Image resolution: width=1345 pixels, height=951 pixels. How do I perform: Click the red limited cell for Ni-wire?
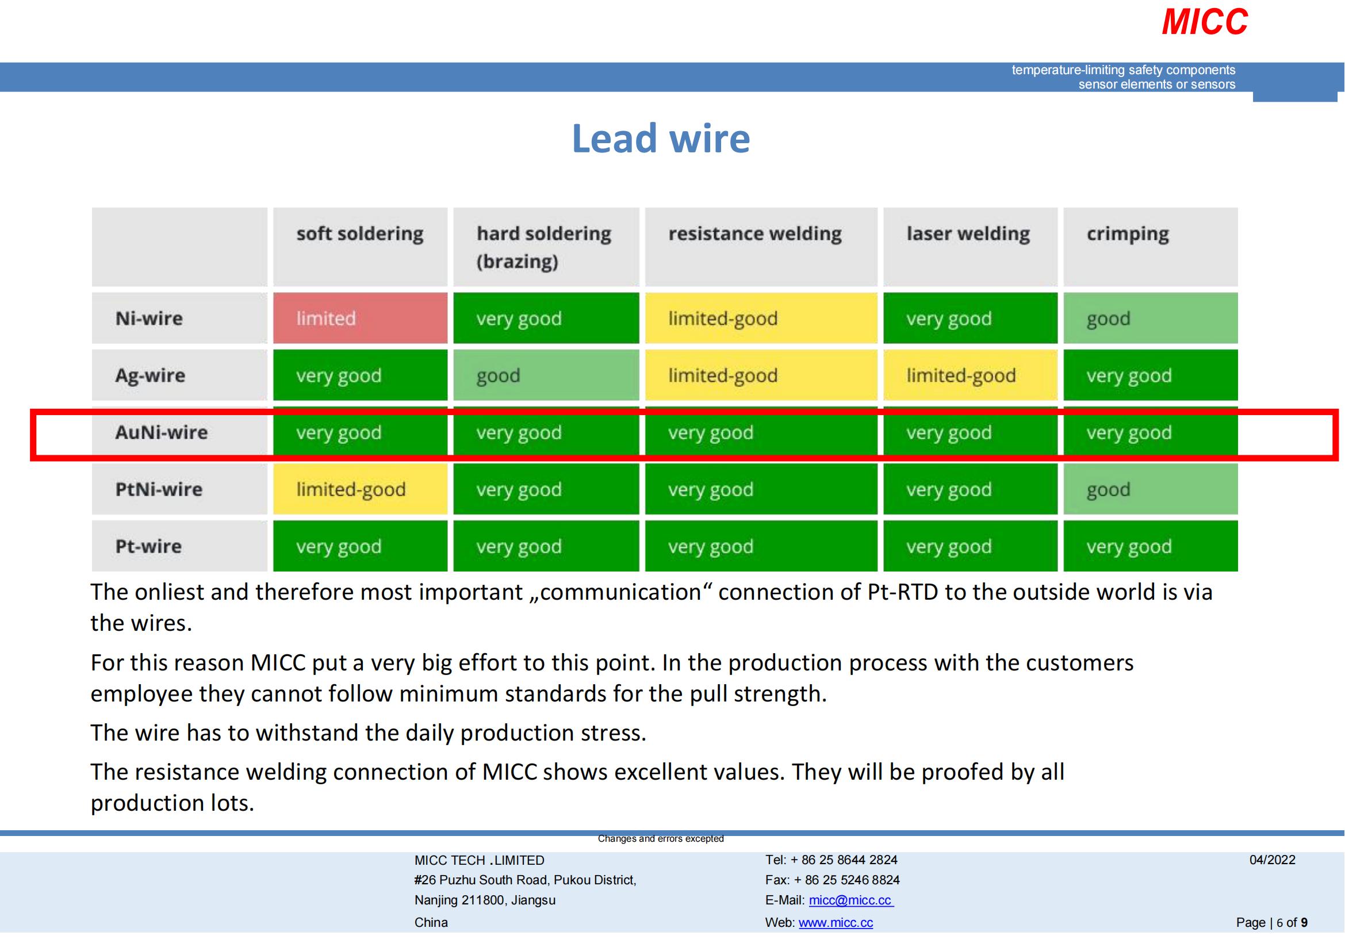(359, 319)
